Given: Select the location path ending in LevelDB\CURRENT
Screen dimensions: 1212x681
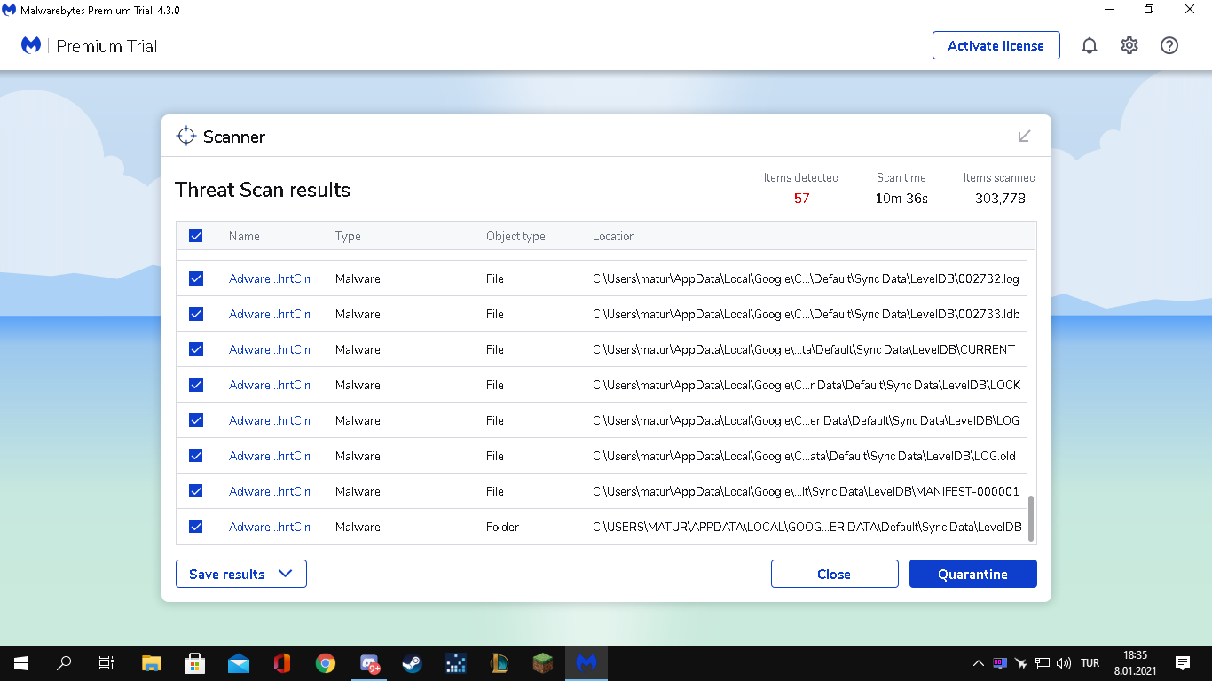Looking at the screenshot, I should point(804,349).
